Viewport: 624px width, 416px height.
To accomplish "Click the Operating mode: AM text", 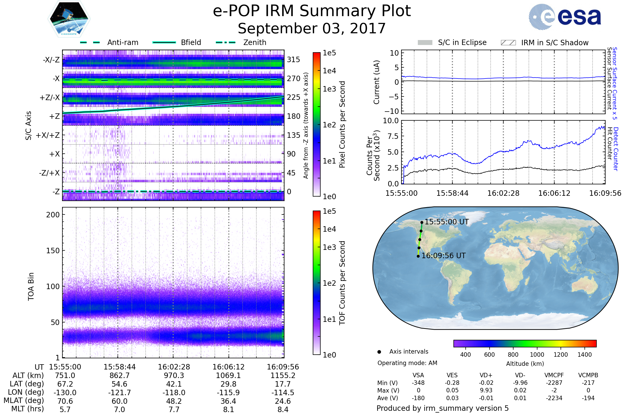I will tap(407, 363).
